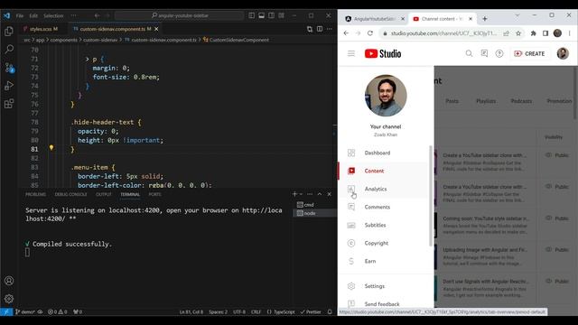Bookmark this page star icon in Chrome
The width and height of the screenshot is (578, 325).
518,33
